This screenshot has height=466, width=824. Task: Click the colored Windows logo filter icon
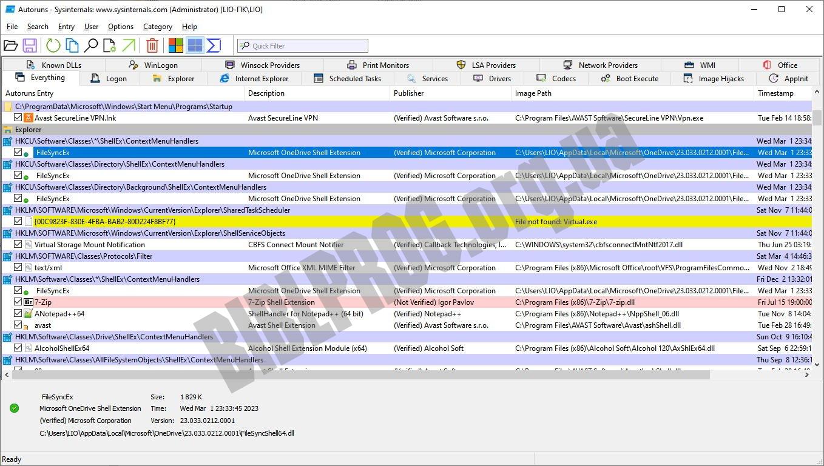click(176, 45)
